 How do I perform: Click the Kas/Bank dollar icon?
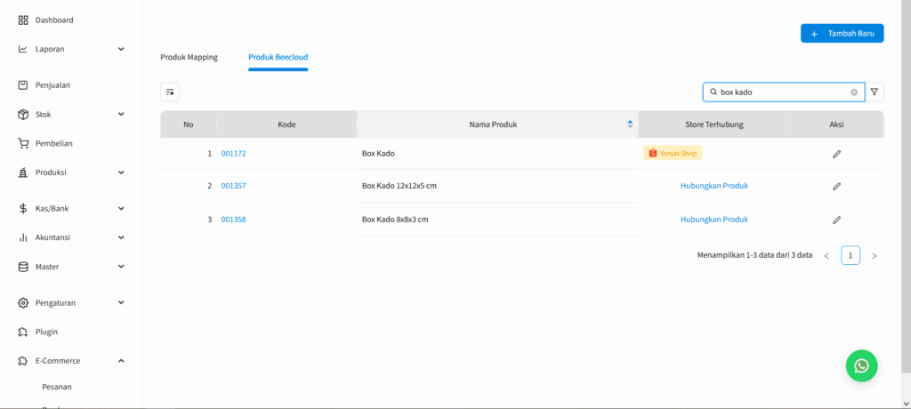(x=23, y=208)
